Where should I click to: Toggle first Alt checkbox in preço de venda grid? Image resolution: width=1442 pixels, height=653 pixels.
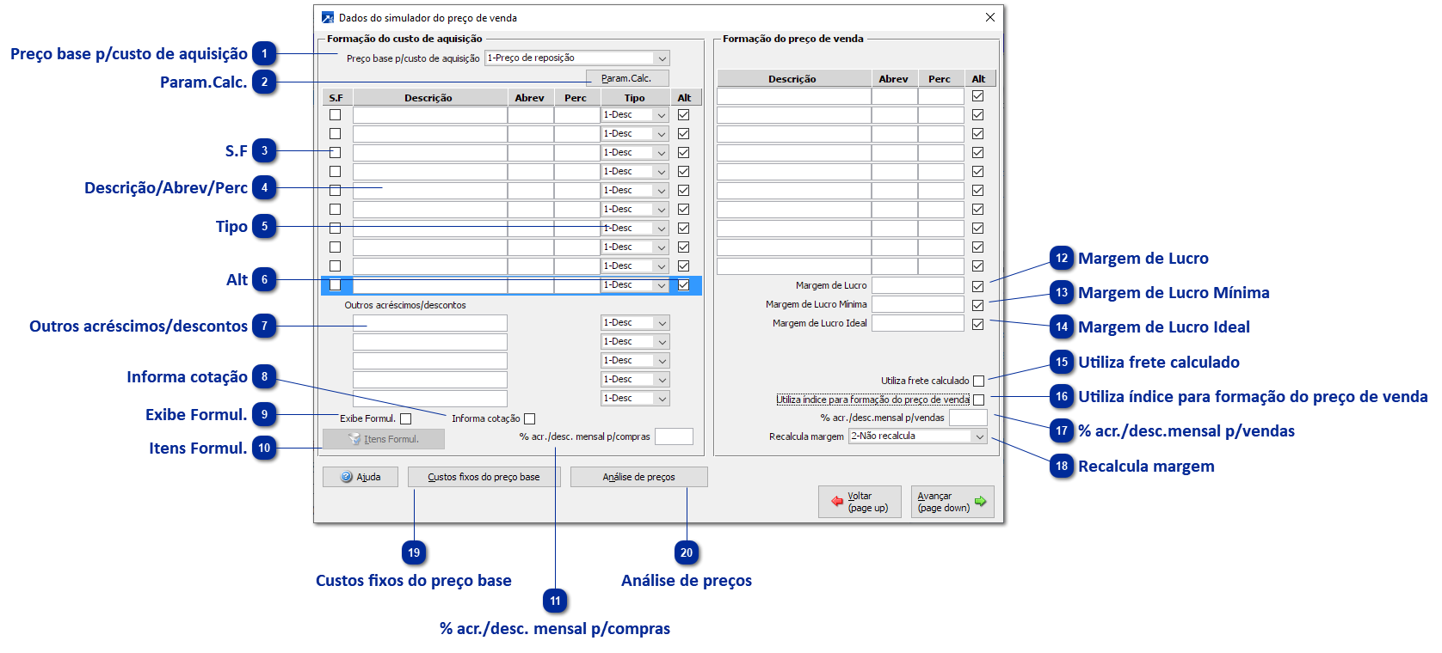[x=977, y=95]
